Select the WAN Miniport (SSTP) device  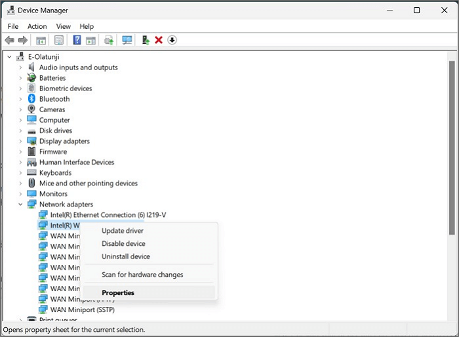tap(82, 309)
